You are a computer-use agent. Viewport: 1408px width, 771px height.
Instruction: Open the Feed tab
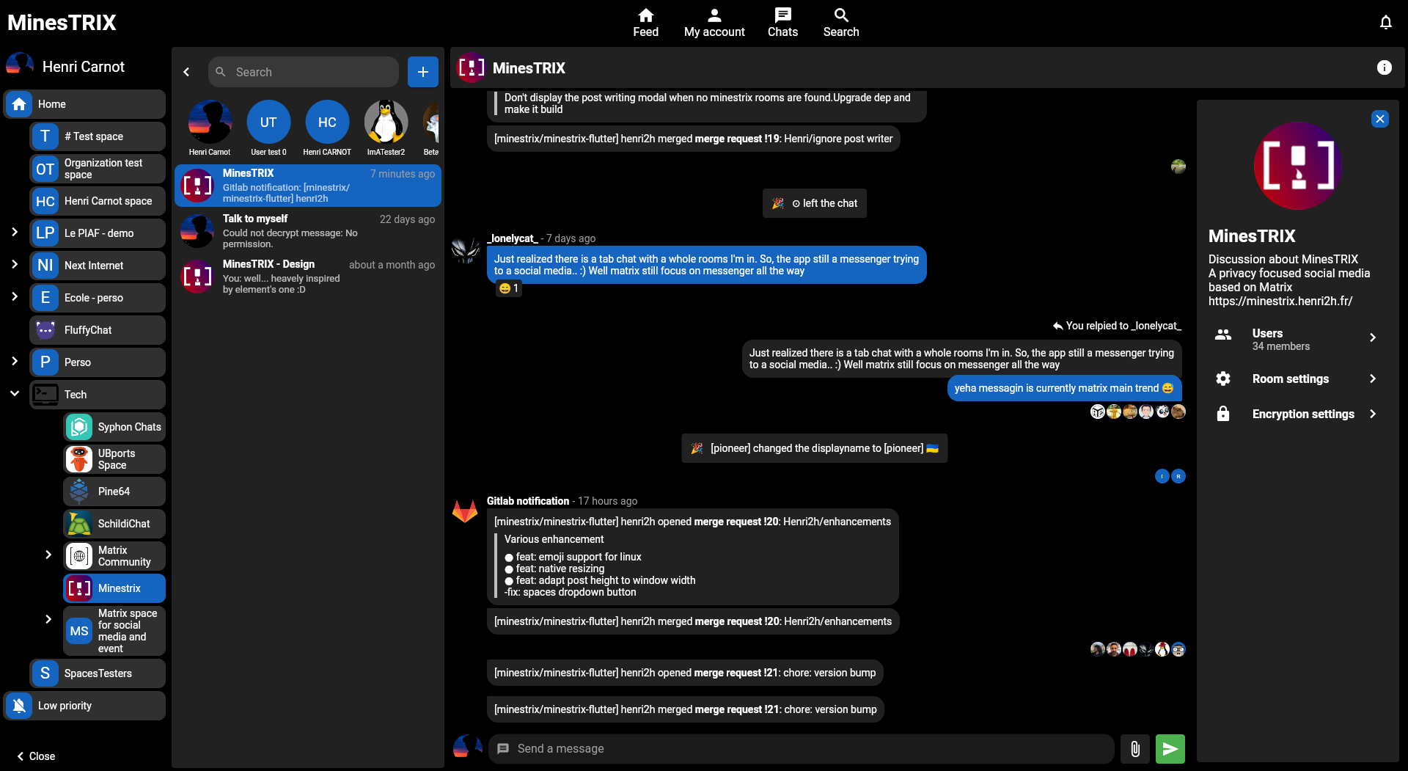tap(645, 23)
